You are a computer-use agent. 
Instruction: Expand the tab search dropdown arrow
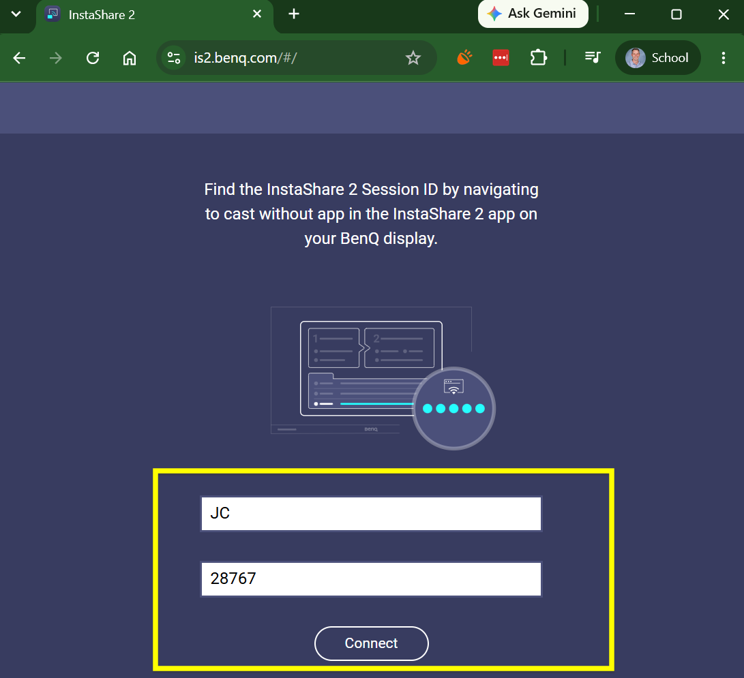(16, 14)
